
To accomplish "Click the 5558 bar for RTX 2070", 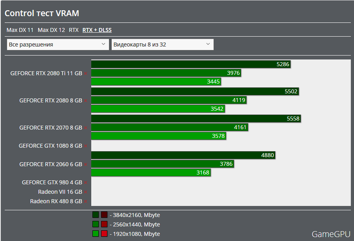I will pyautogui.click(x=196, y=119).
